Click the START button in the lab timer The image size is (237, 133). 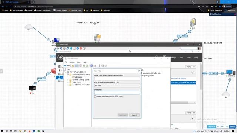pos(232,126)
